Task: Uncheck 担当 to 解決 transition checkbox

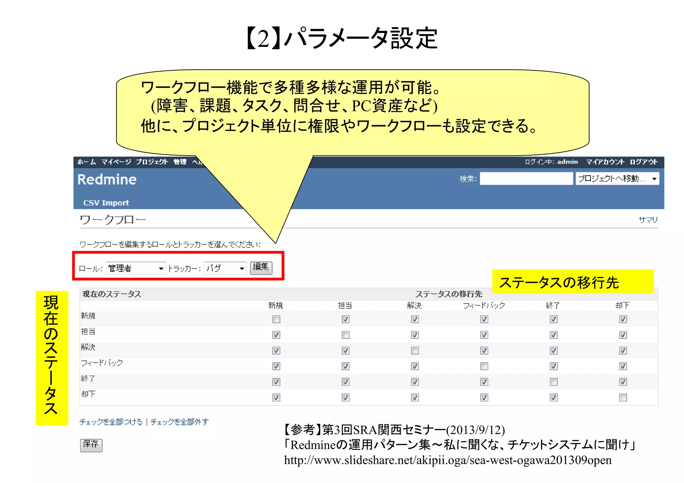Action: click(415, 335)
